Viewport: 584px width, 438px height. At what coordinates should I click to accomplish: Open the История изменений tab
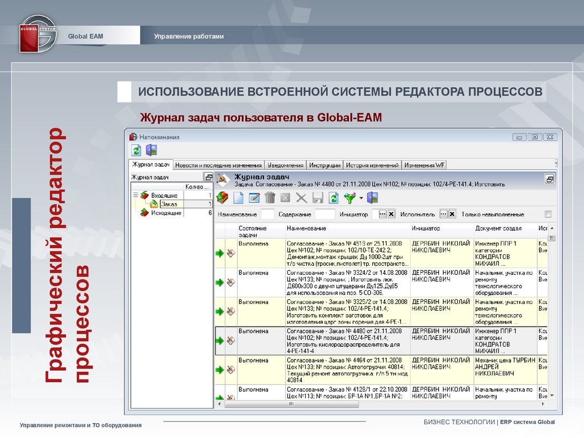tap(372, 165)
